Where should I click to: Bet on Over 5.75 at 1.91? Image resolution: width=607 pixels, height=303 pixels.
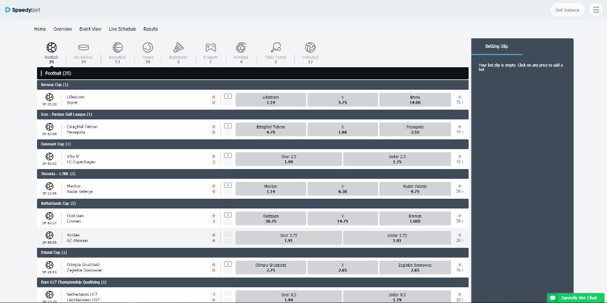click(x=288, y=238)
